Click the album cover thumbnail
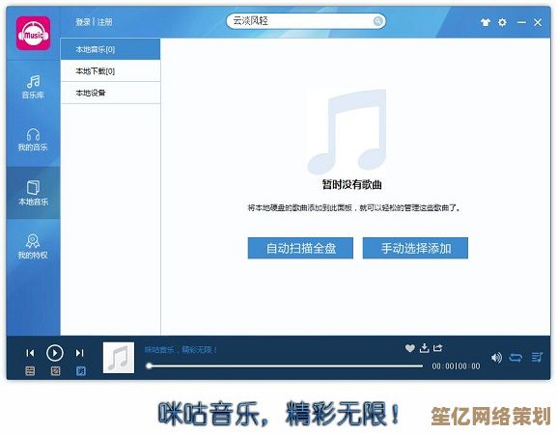 click(x=119, y=358)
